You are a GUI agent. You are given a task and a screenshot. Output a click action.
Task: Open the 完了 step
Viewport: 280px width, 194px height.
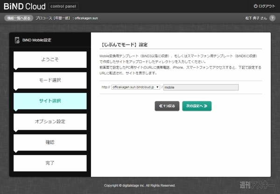[x=50, y=163]
